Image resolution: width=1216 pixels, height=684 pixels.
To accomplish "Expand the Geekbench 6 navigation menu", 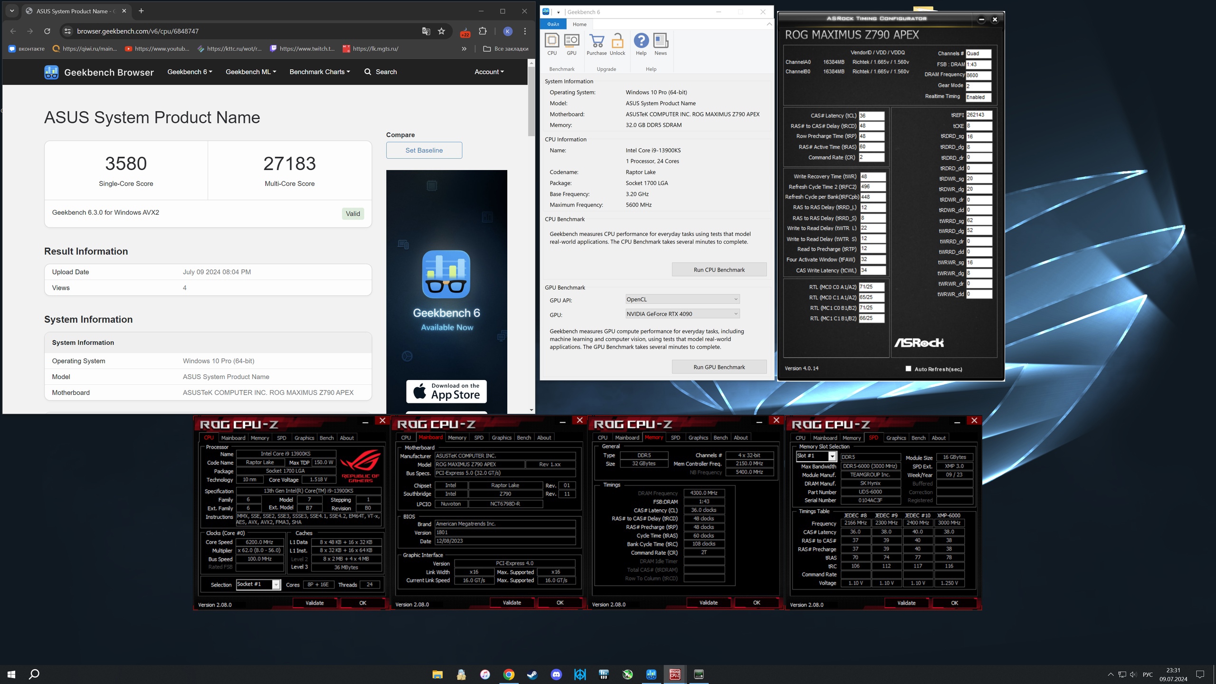I will coord(190,72).
